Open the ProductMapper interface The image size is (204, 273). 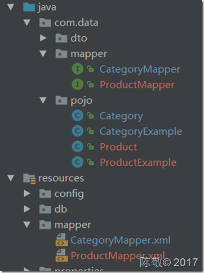point(137,85)
